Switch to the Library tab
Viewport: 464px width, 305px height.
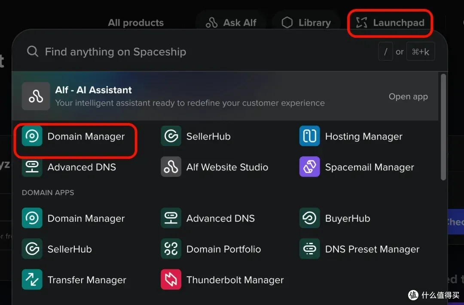tap(306, 23)
